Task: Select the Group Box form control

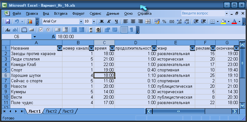Action: click(24, 30)
